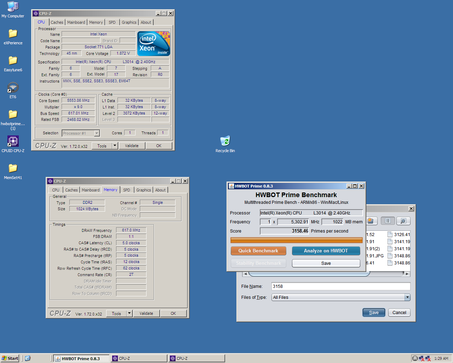The width and height of the screenshot is (453, 363).
Task: Select file named 1.52
Action: pyautogui.click(x=370, y=234)
